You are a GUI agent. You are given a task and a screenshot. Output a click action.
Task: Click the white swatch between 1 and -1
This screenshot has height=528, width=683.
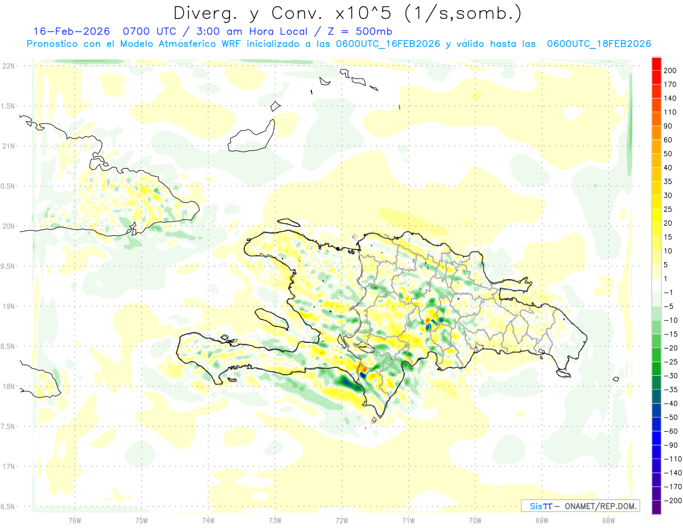pos(656,285)
